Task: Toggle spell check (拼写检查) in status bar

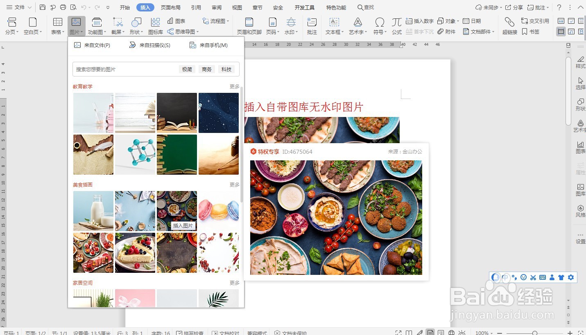Action: 189,333
